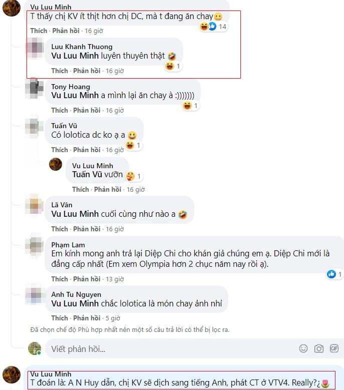View the haha reaction on Tuấn Vũ's comment
The height and width of the screenshot is (390, 344).
tap(133, 145)
